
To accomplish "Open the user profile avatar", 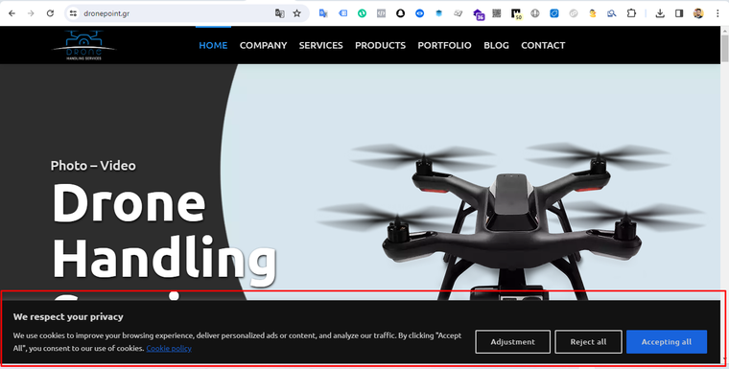I will click(x=698, y=13).
